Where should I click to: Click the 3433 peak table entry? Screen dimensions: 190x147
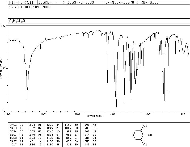point(17,128)
